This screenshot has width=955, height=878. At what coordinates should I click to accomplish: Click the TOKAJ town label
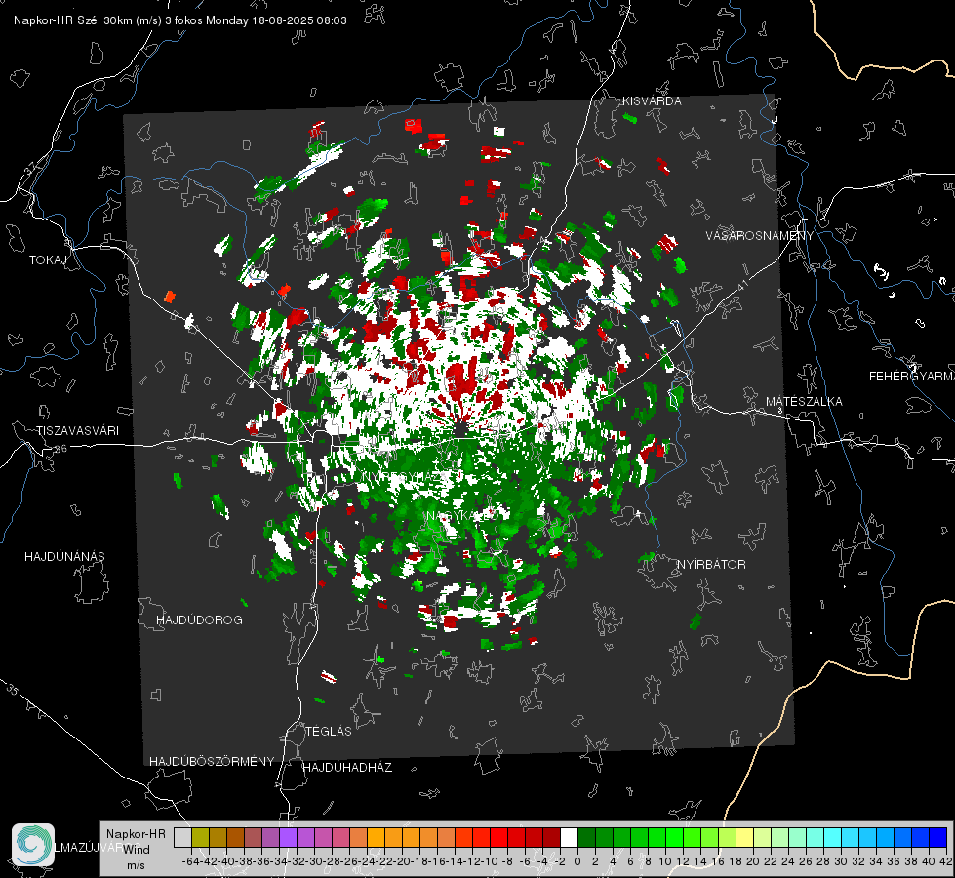[48, 260]
